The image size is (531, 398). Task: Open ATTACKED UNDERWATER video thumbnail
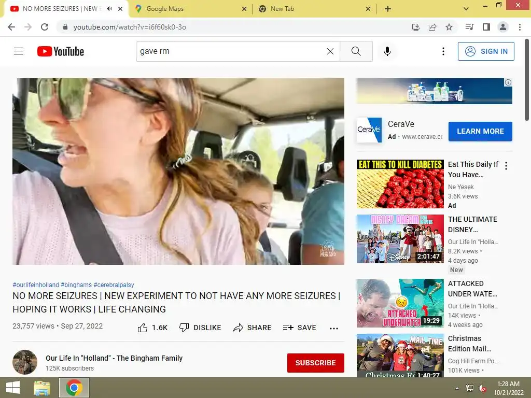tap(400, 303)
